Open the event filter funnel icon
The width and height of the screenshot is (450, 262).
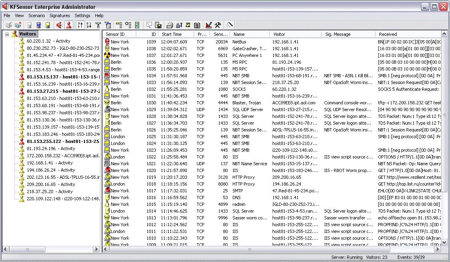[108, 25]
